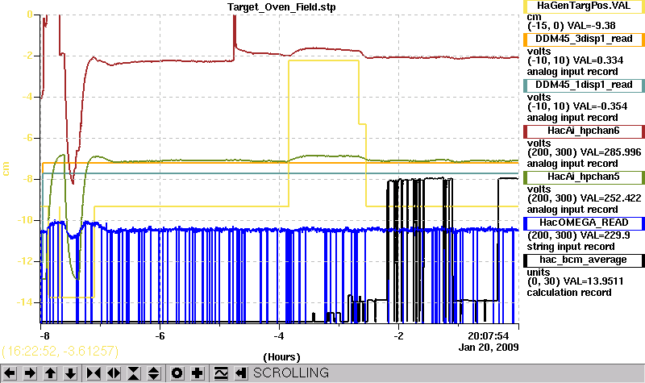Click the VAL=13.9511 readout text
Viewport: 645px width, 383px height.
593,281
